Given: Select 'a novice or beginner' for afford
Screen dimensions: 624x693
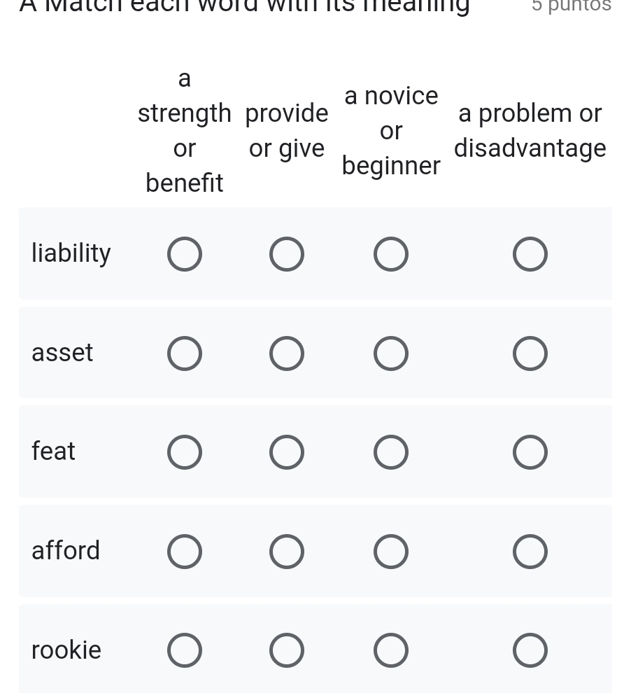Looking at the screenshot, I should (391, 552).
